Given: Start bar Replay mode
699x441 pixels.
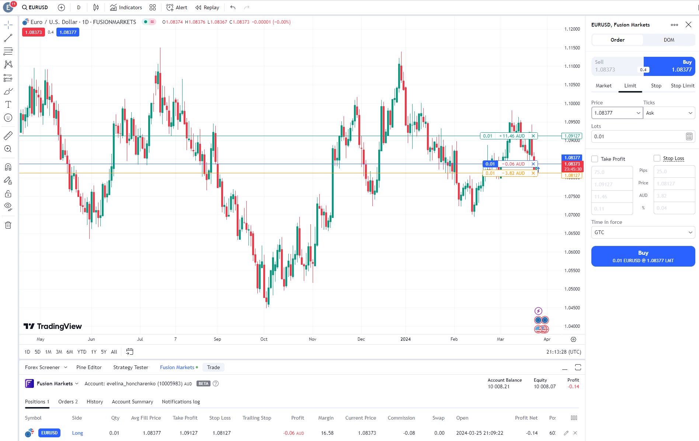Looking at the screenshot, I should click(207, 7).
